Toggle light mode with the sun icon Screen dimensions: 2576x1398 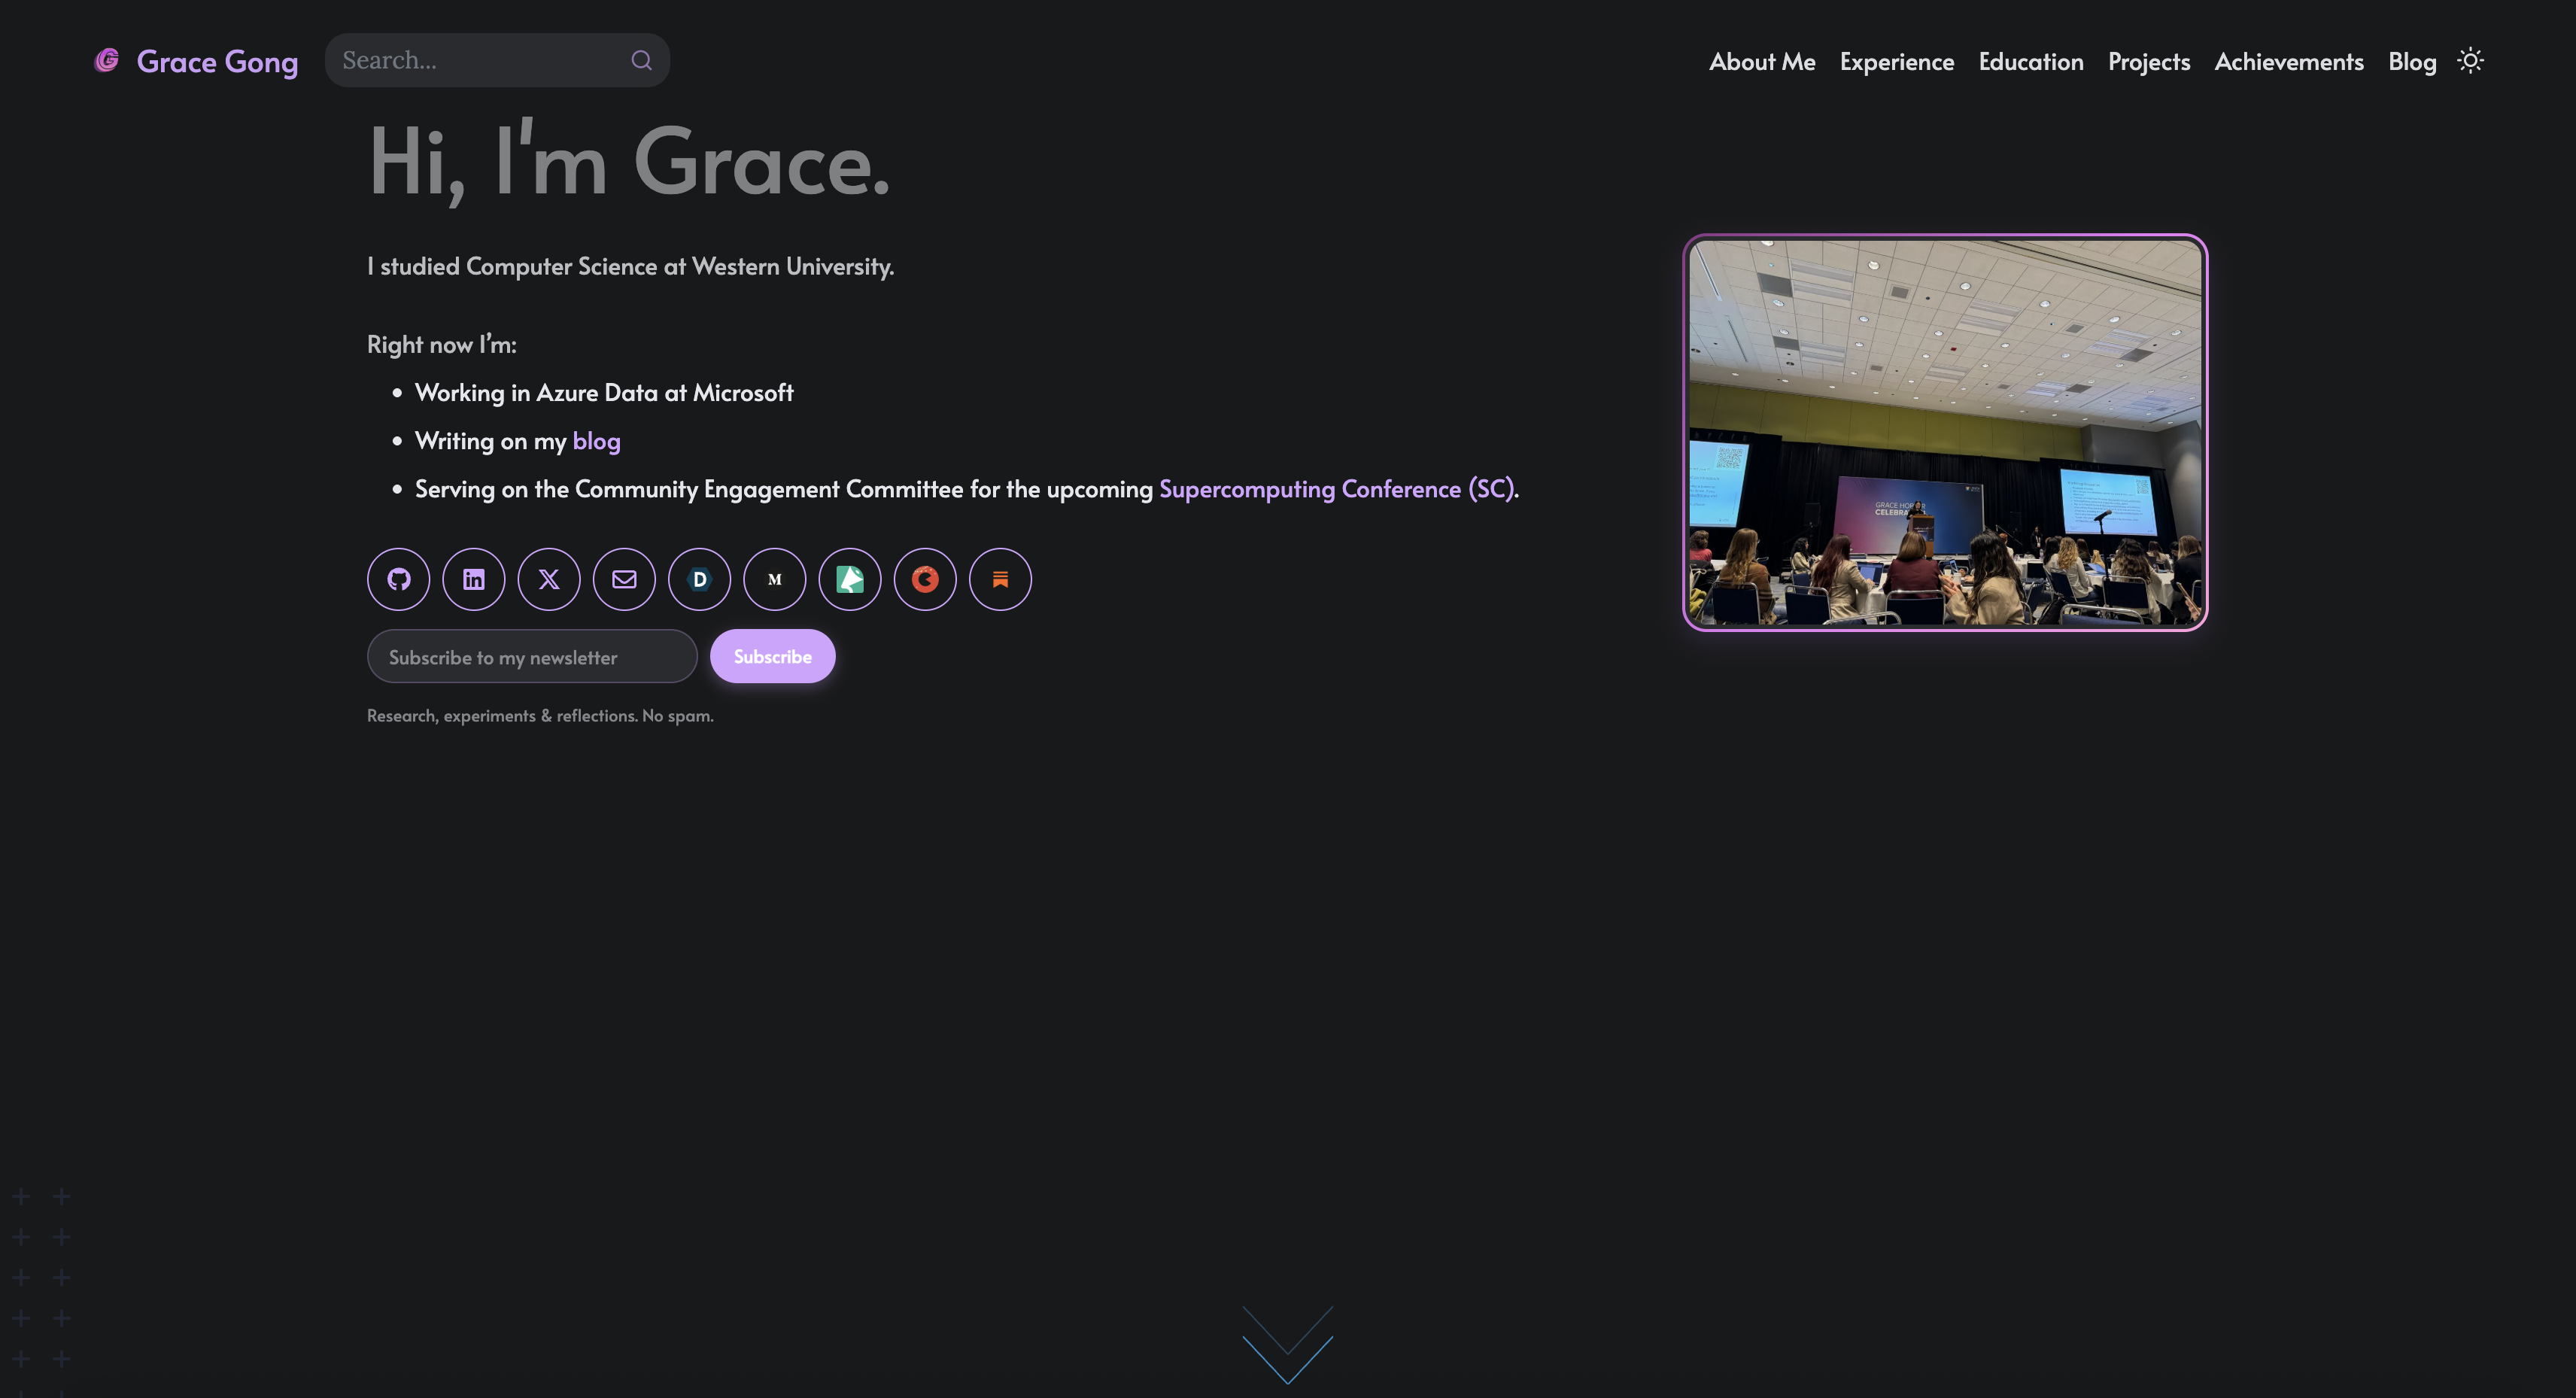[2470, 61]
